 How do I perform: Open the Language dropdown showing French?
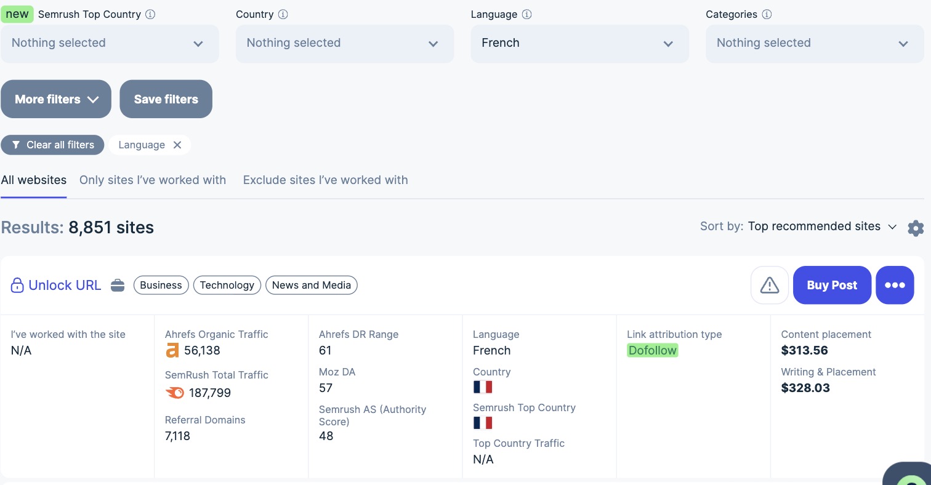pos(580,44)
